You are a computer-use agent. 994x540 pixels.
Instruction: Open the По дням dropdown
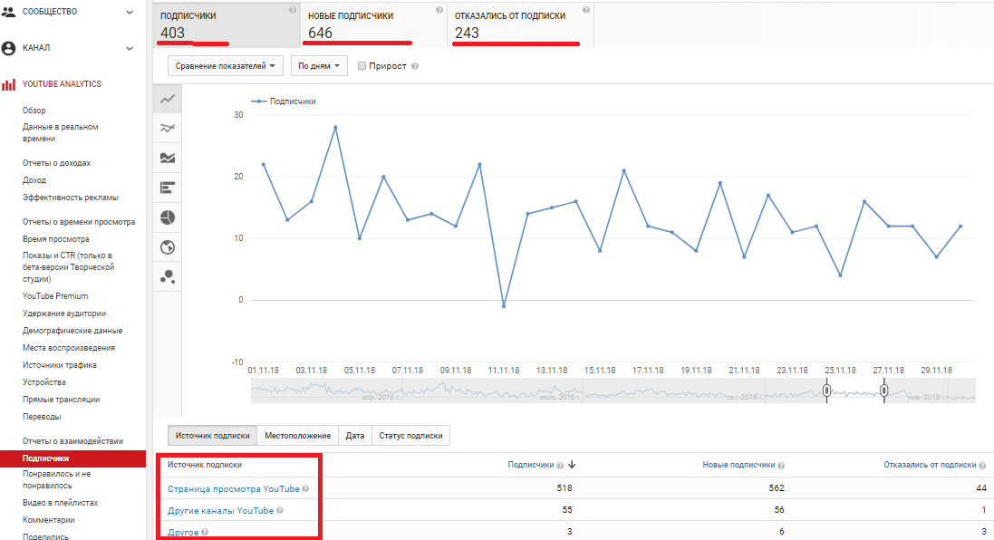(x=322, y=66)
